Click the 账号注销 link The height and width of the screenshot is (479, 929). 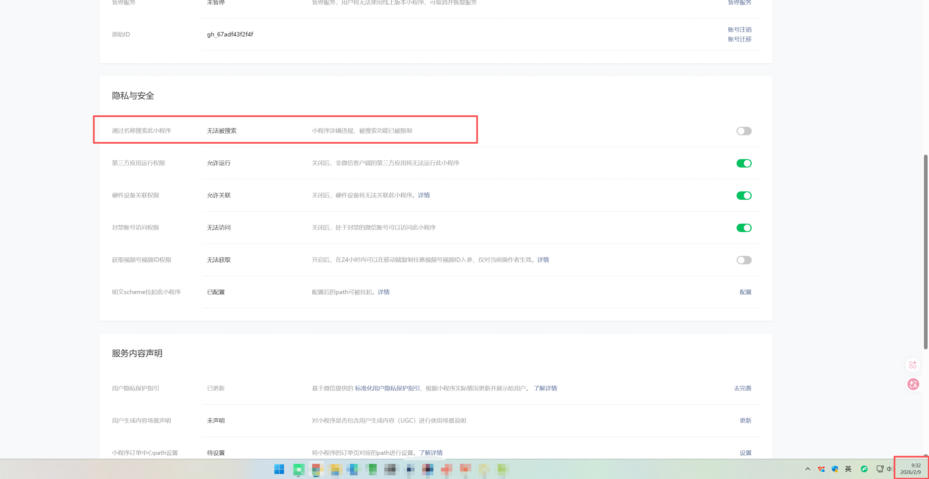pyautogui.click(x=739, y=29)
